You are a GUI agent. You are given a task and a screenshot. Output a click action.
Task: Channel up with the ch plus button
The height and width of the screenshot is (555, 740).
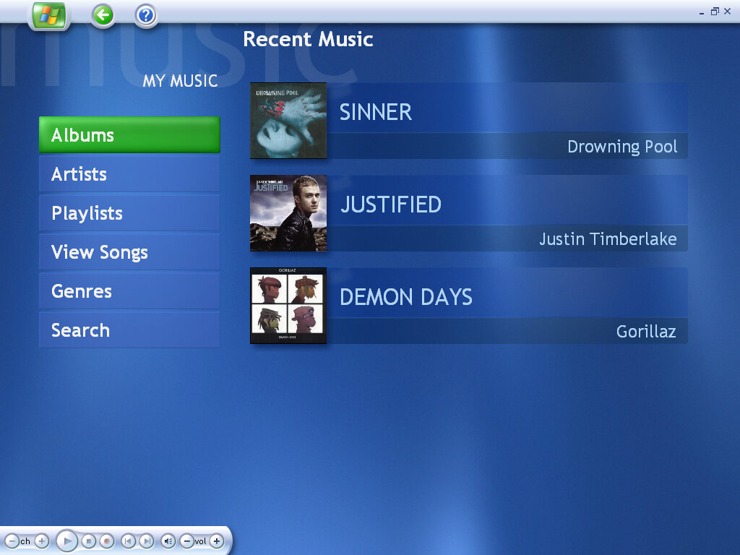point(41,541)
